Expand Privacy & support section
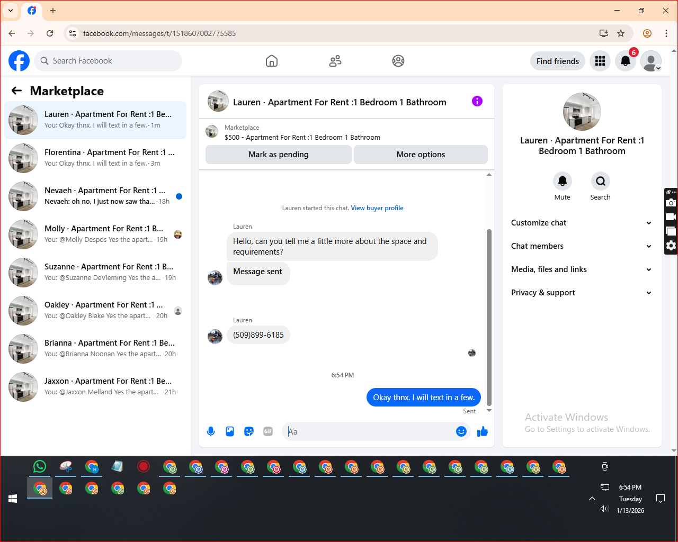The width and height of the screenshot is (678, 542). coord(582,293)
